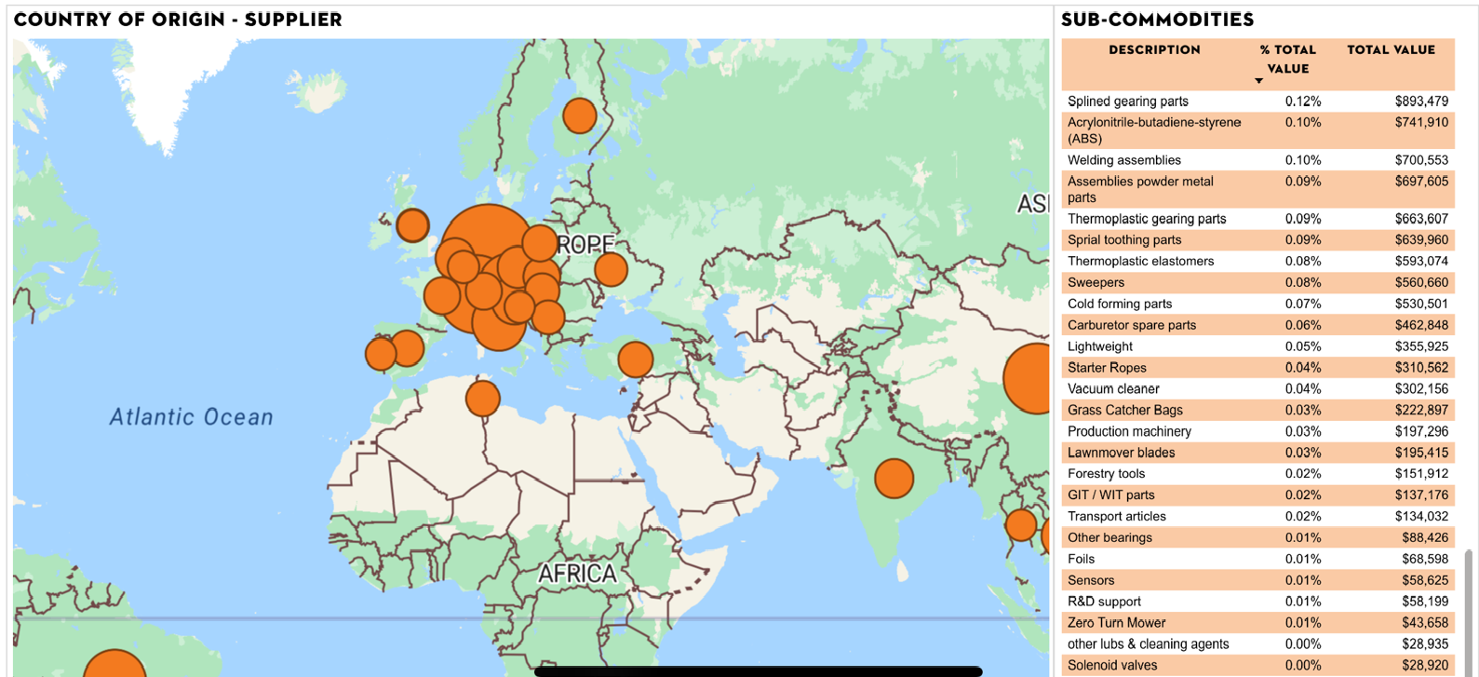1479x677 pixels.
Task: Click the $741,910 total value cell
Action: point(1421,122)
